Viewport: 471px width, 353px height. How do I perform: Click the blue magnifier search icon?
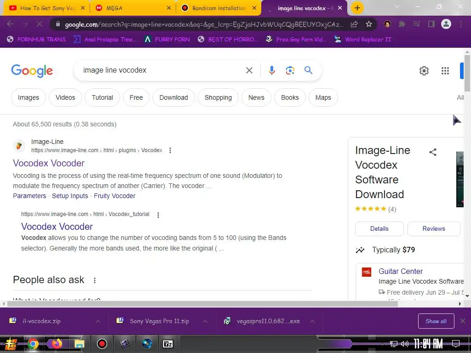(308, 70)
